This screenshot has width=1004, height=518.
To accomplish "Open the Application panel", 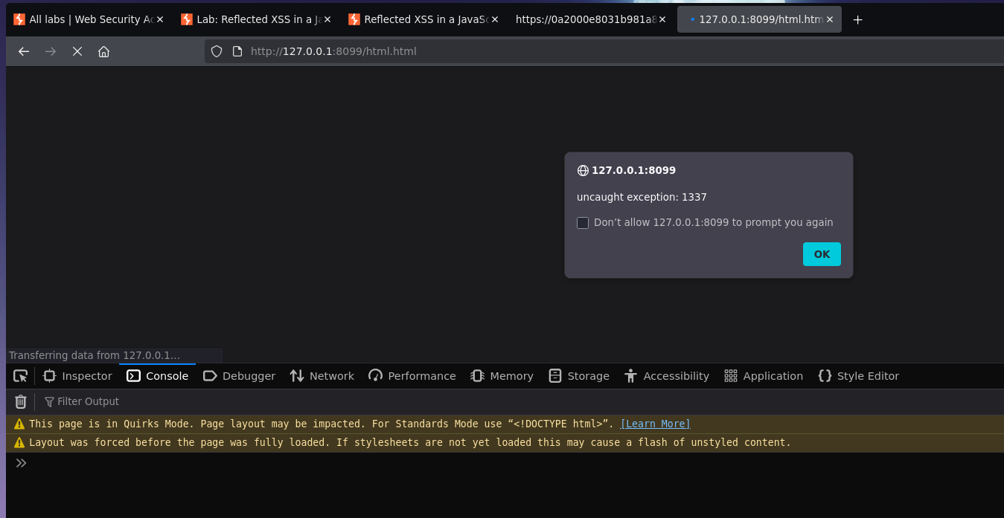I will [x=763, y=376].
